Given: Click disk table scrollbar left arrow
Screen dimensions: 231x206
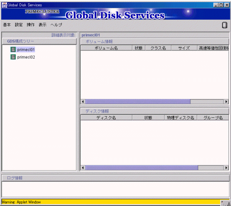Looking at the screenshot, I should point(83,168).
